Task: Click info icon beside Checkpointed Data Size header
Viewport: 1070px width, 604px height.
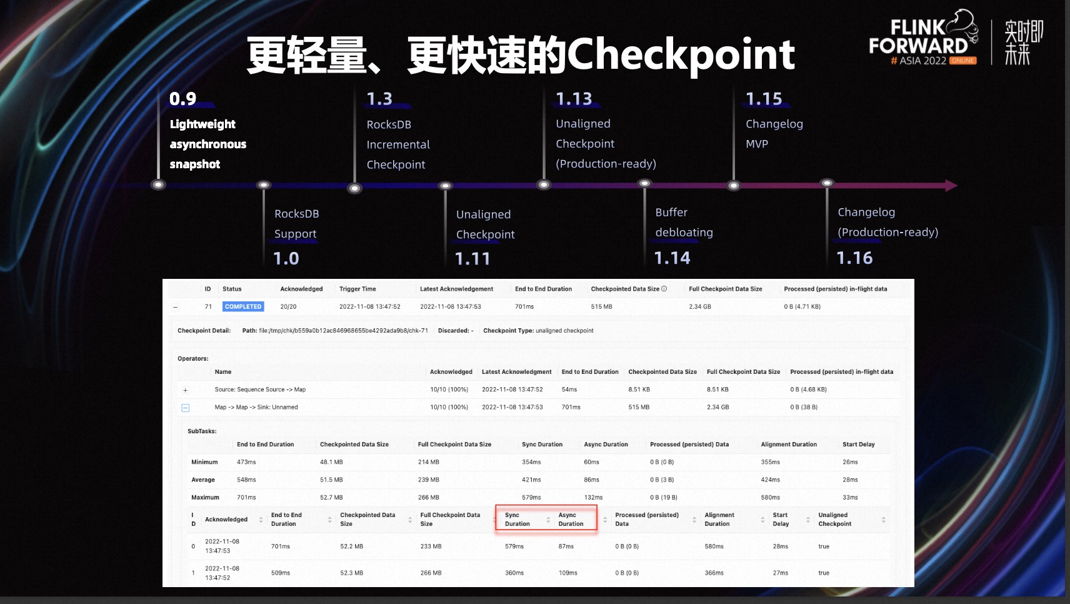Action: [x=664, y=289]
